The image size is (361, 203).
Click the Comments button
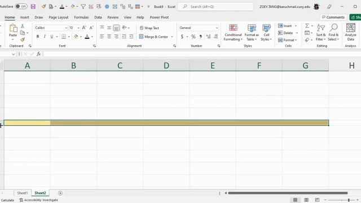[333, 17]
